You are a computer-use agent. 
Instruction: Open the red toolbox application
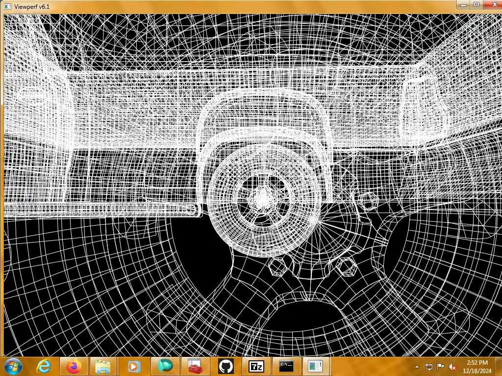(195, 366)
